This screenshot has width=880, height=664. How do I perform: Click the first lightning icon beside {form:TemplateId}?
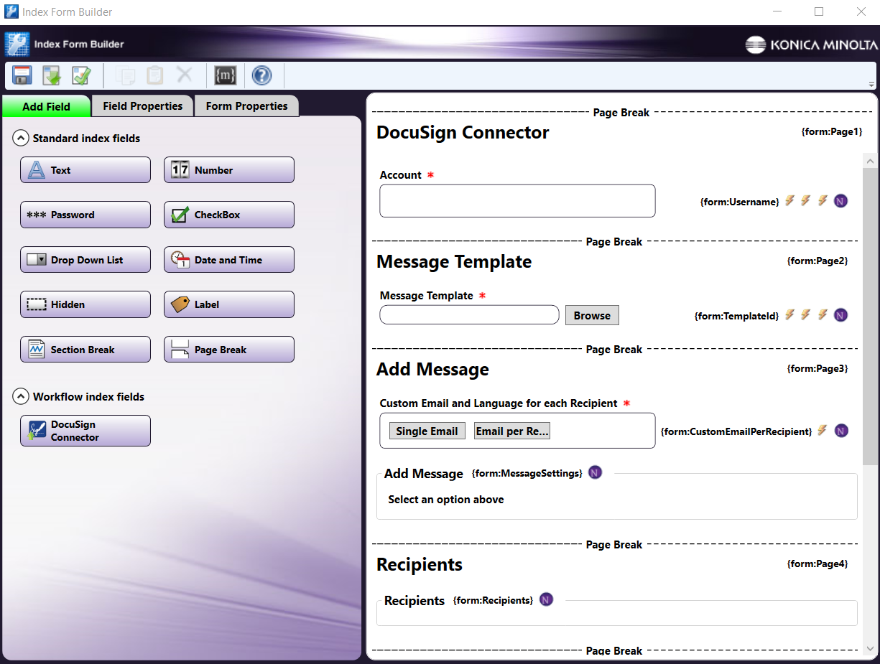coord(789,314)
